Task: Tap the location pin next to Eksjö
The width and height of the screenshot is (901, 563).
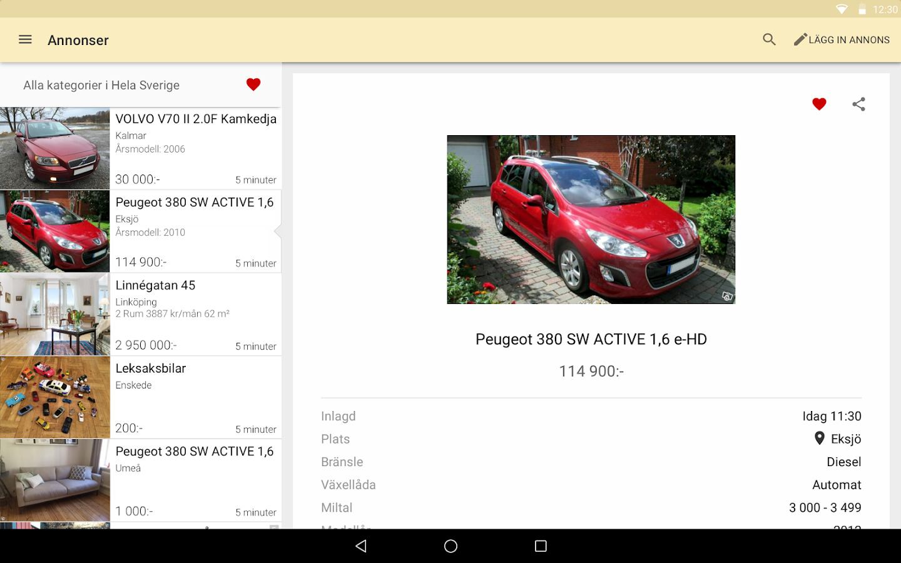Action: (820, 439)
